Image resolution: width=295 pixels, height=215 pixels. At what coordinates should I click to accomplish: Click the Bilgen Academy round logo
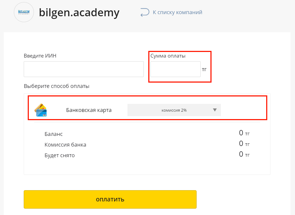[24, 12]
